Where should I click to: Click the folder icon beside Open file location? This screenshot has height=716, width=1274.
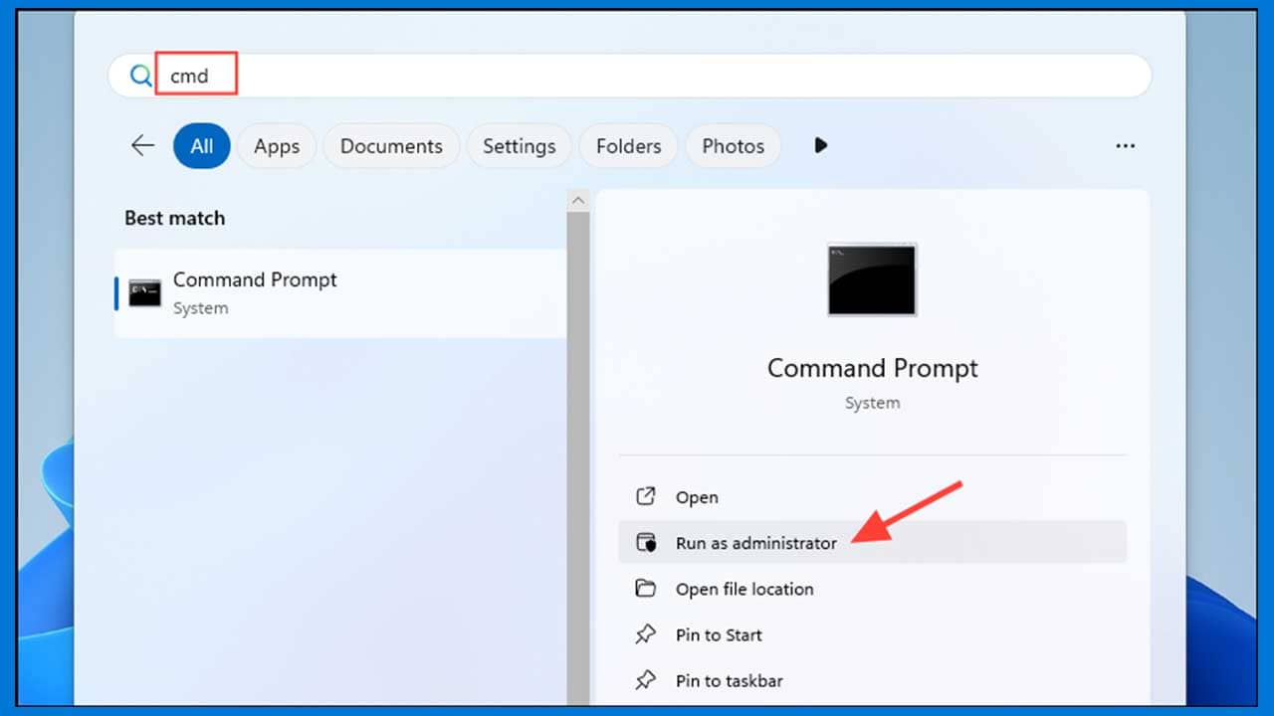(x=646, y=588)
